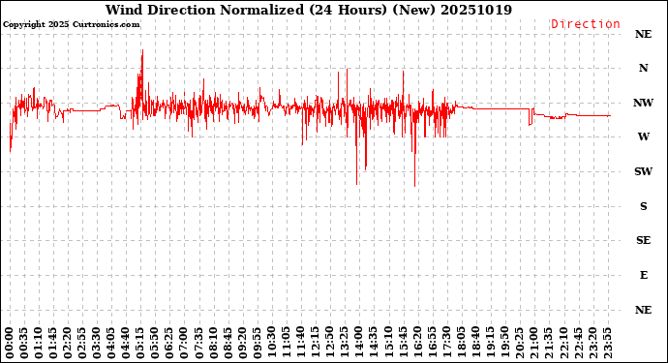Click the 'N' direction axis label
This screenshot has width=668, height=363.
click(643, 68)
